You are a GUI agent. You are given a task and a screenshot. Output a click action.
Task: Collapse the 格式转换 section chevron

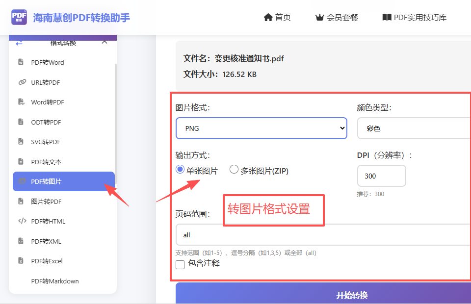(104, 42)
